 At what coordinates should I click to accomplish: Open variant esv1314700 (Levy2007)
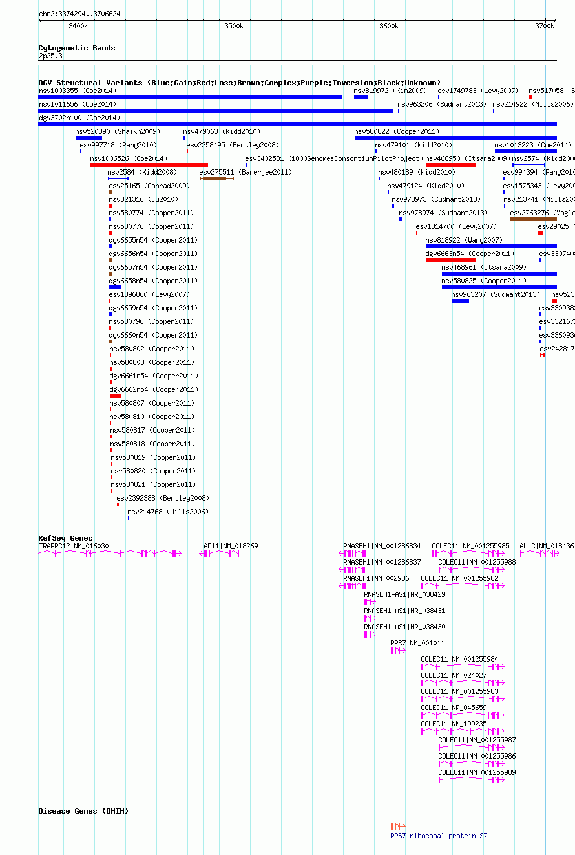point(457,227)
